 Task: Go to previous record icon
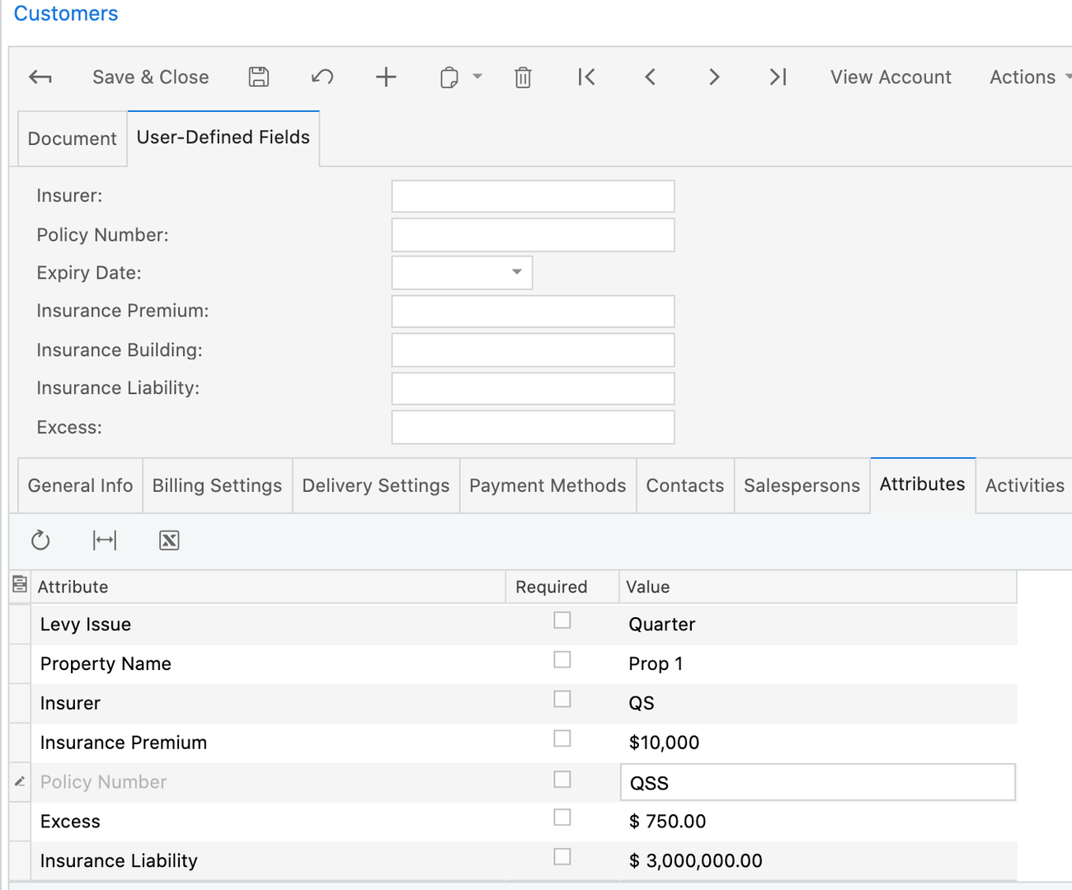(x=650, y=77)
